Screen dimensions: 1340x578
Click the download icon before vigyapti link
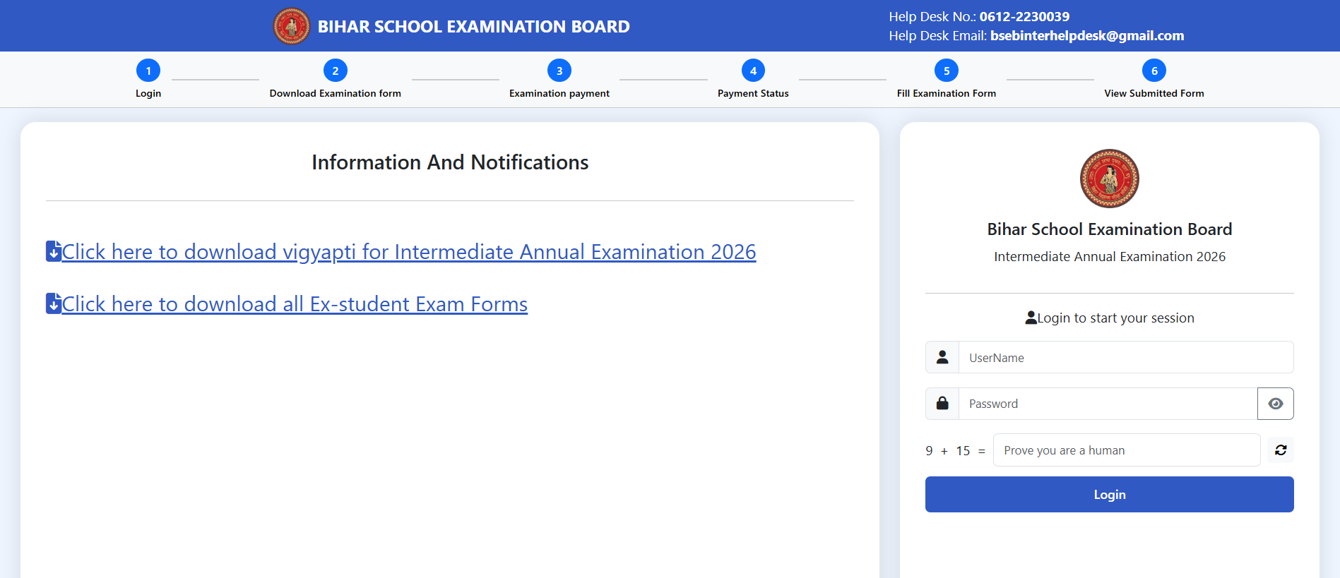click(54, 251)
